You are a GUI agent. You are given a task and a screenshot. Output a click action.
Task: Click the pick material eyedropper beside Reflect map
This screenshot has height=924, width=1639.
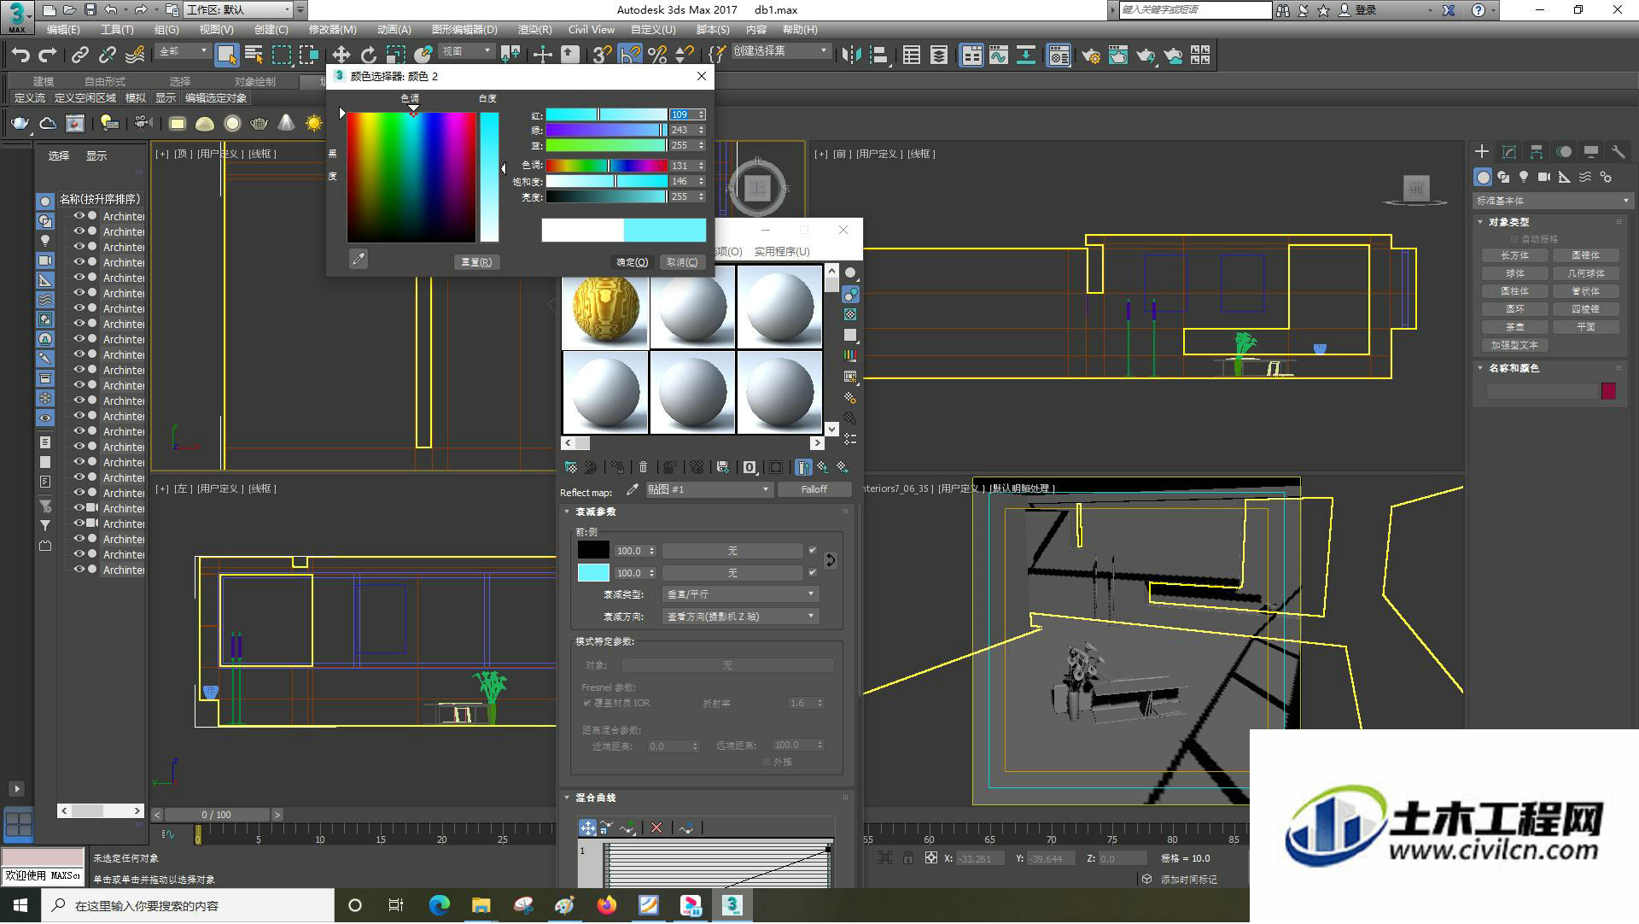633,489
